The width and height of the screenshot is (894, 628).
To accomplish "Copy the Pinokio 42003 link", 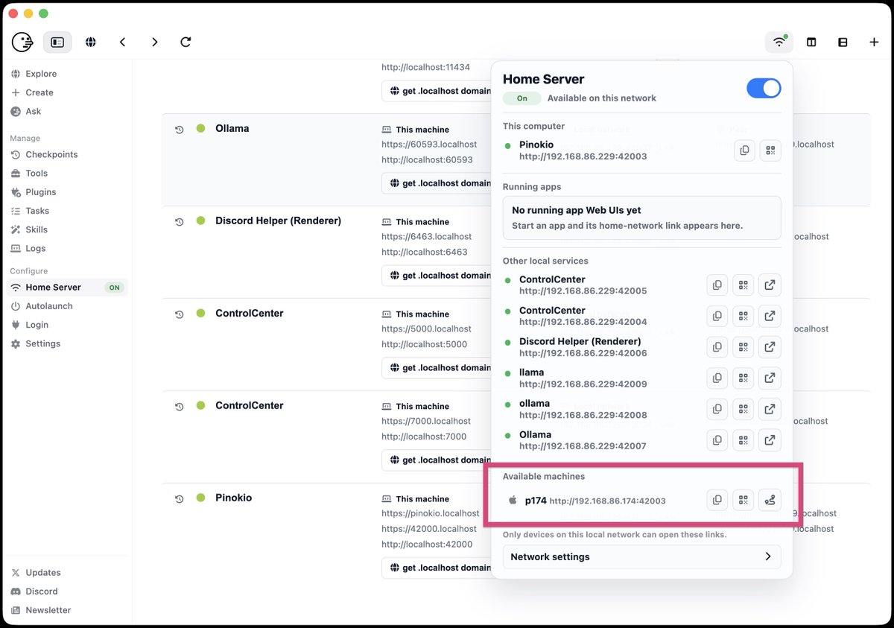I will [x=744, y=150].
